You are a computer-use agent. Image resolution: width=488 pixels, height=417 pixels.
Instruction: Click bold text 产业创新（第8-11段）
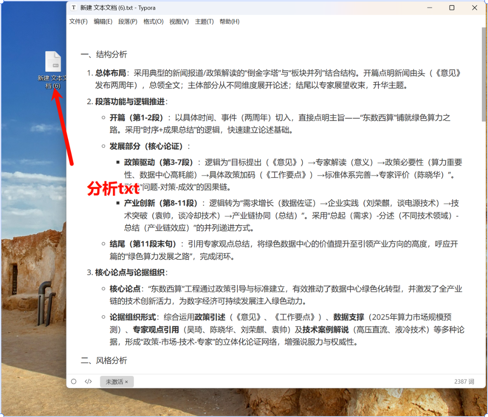pos(161,203)
